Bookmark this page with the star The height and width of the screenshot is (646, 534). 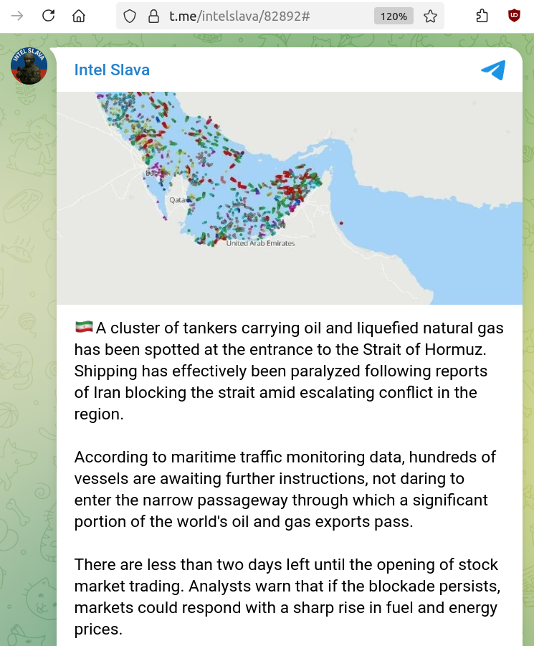(x=430, y=16)
